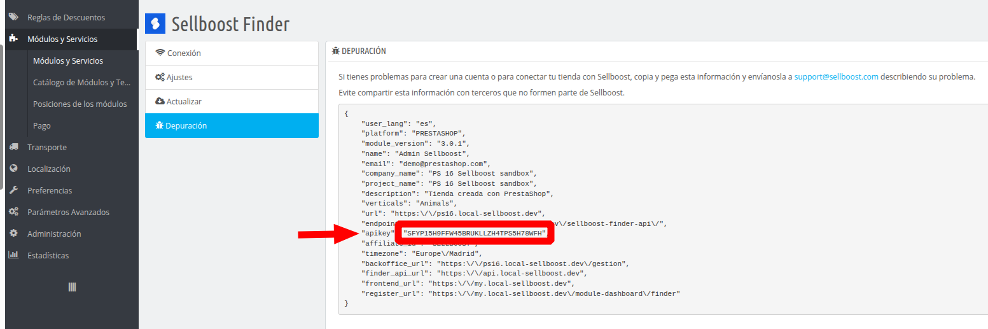This screenshot has height=329, width=988.
Task: Switch to the Actualizar tab
Action: click(232, 101)
